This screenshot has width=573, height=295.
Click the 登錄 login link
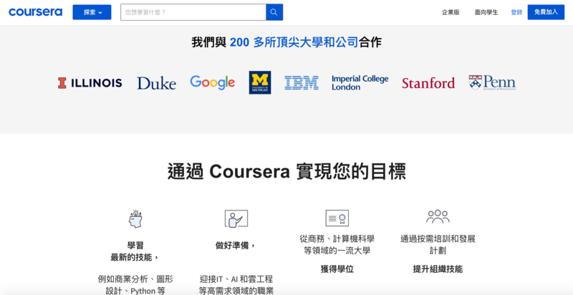516,12
